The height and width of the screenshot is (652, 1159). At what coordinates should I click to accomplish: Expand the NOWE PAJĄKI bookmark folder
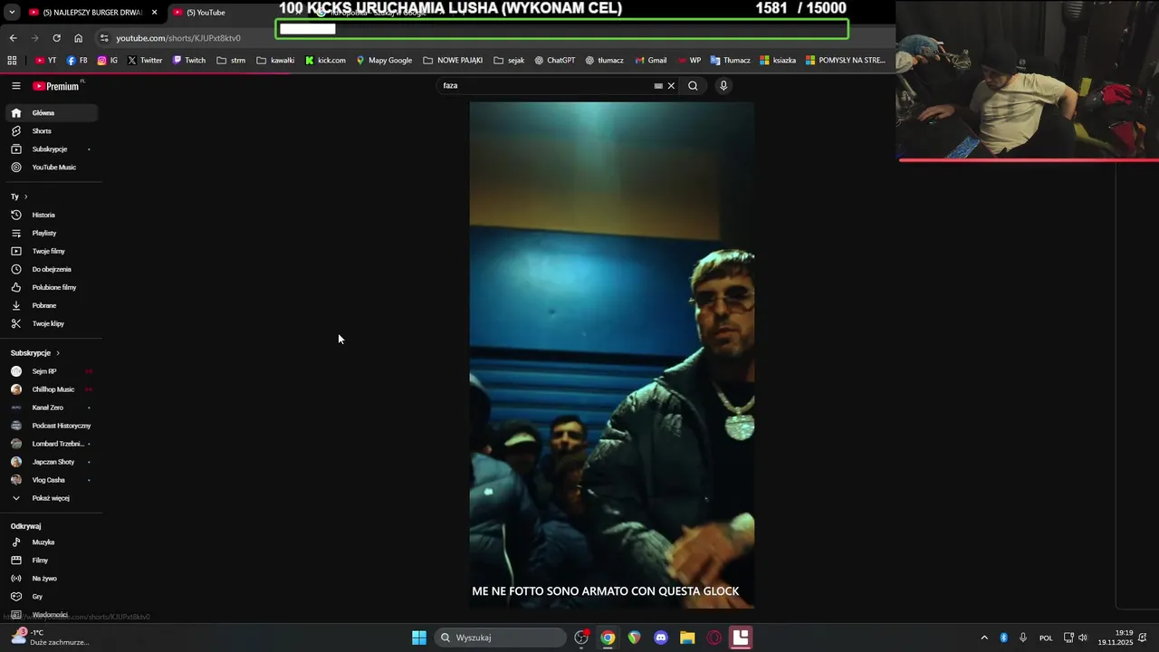453,61
